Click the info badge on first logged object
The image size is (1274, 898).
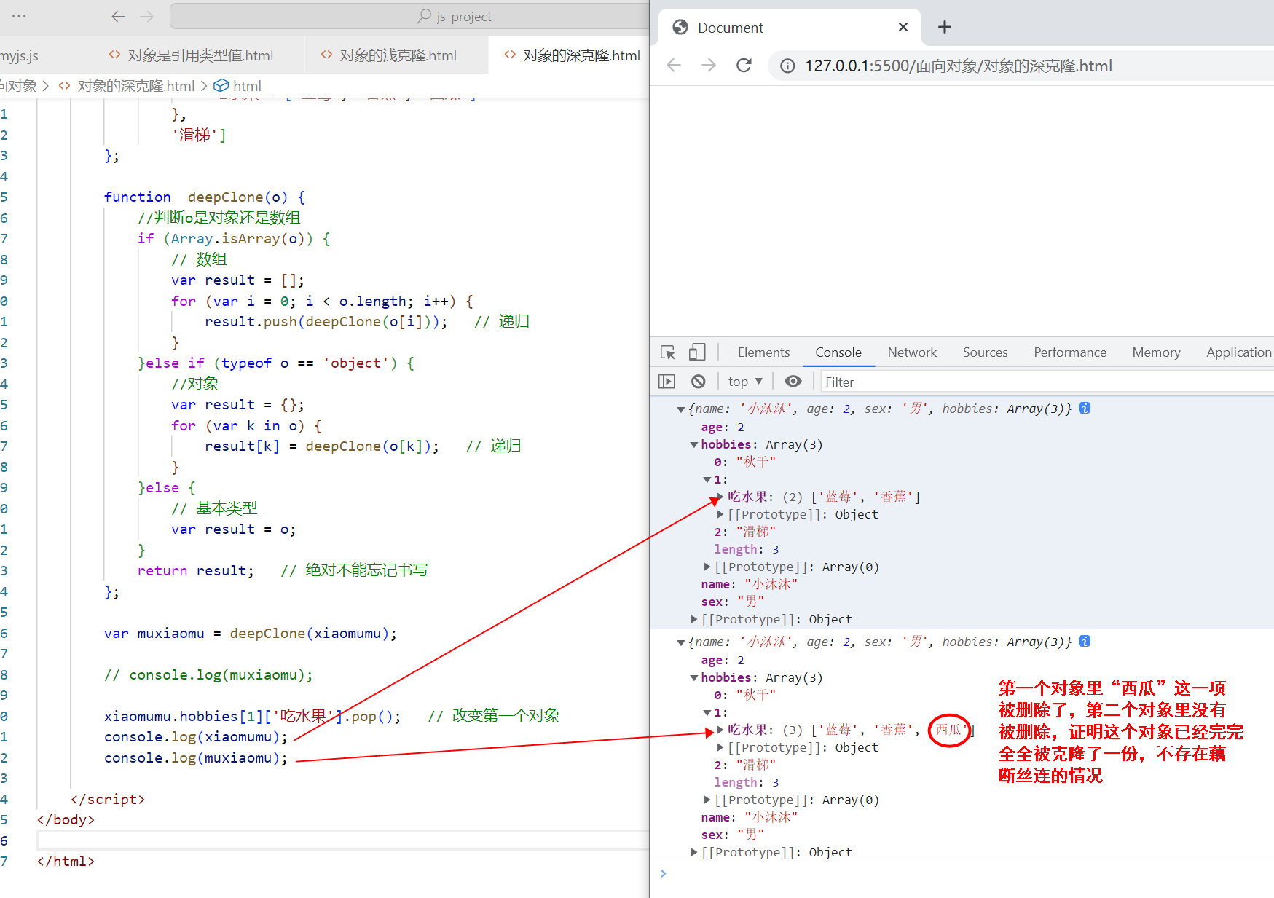(x=1085, y=409)
